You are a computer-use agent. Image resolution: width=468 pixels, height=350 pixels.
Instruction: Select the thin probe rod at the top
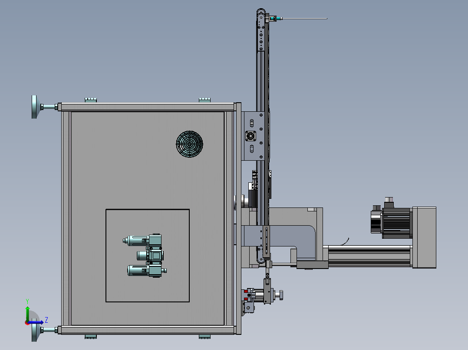click(x=305, y=19)
